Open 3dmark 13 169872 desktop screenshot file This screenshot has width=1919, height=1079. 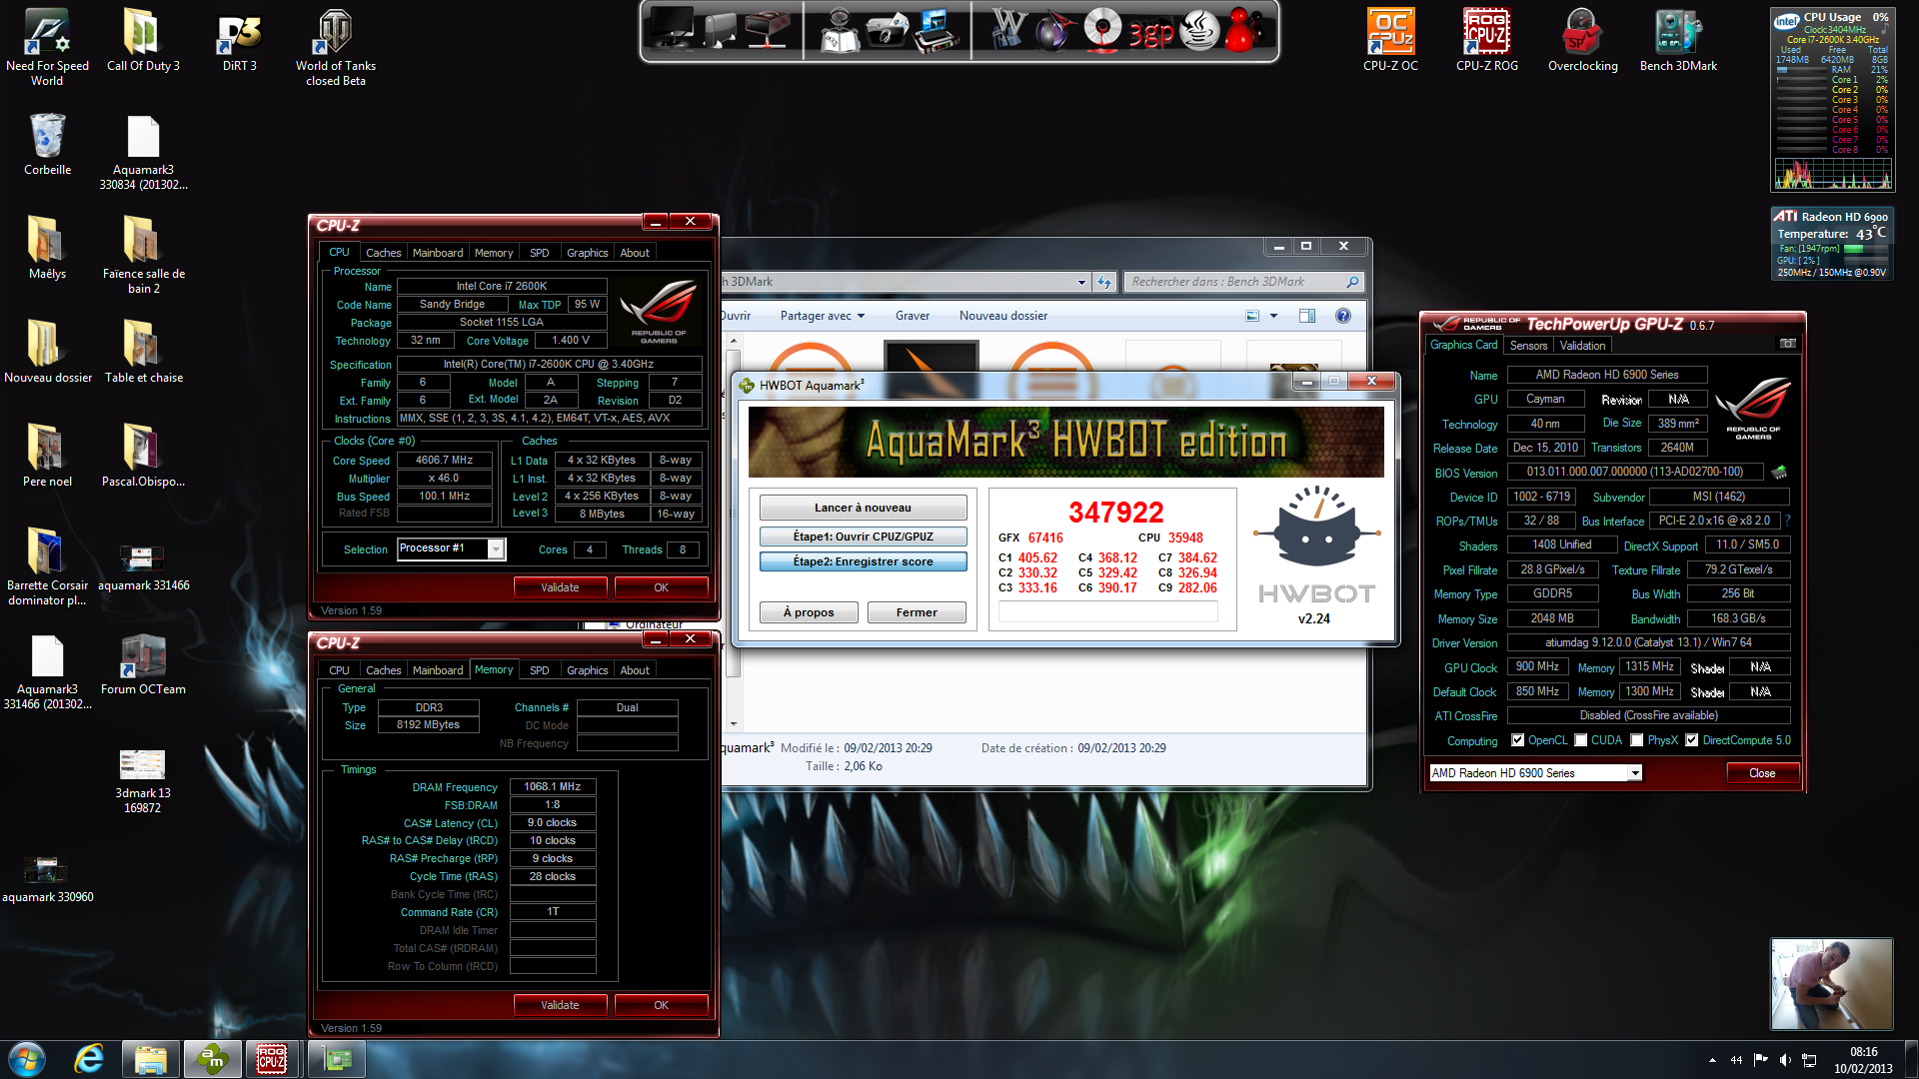coord(142,782)
